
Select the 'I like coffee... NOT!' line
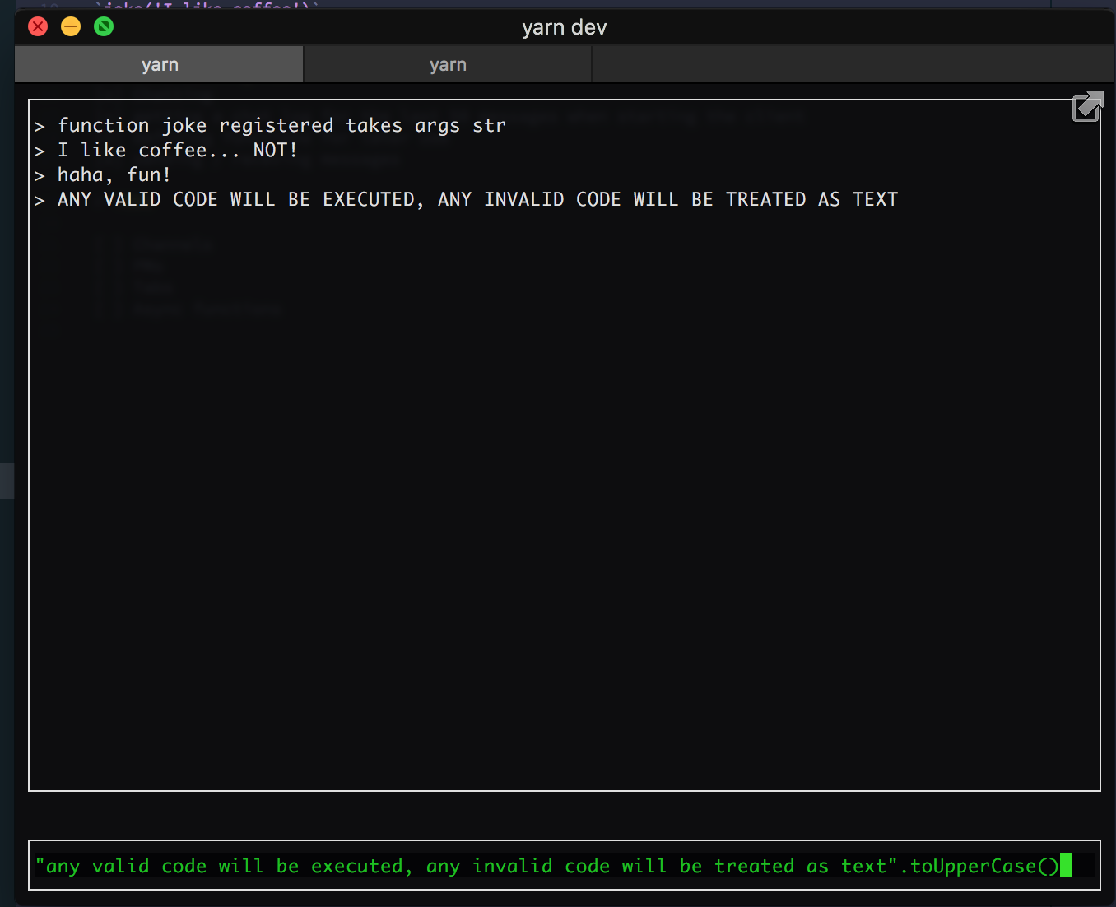177,150
